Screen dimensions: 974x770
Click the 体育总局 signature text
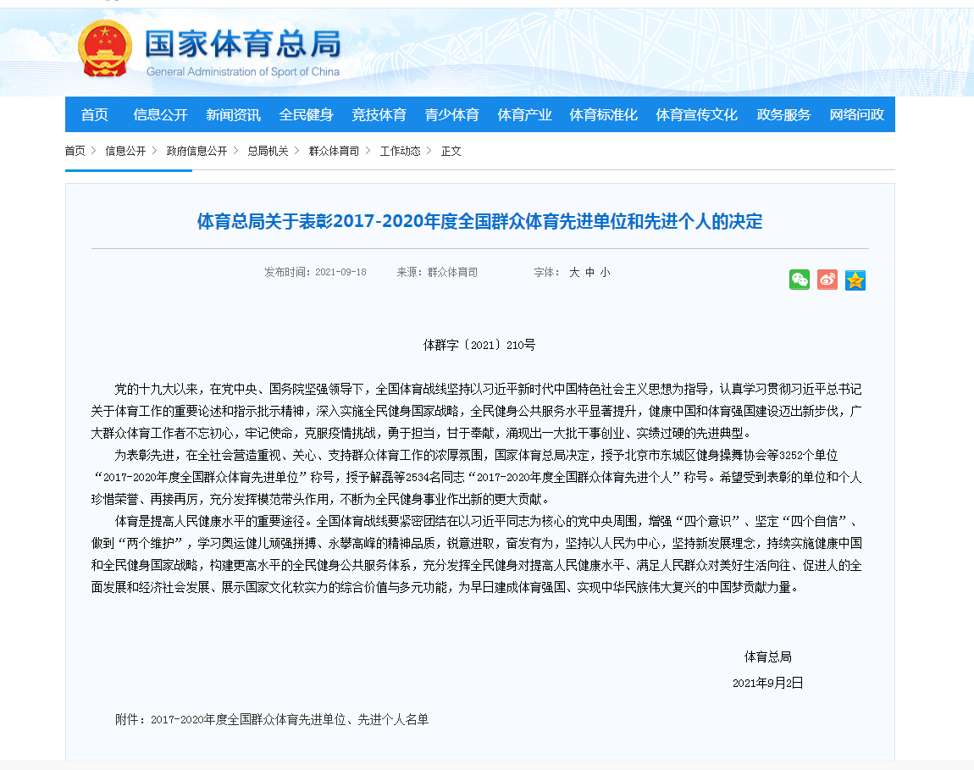tap(768, 656)
